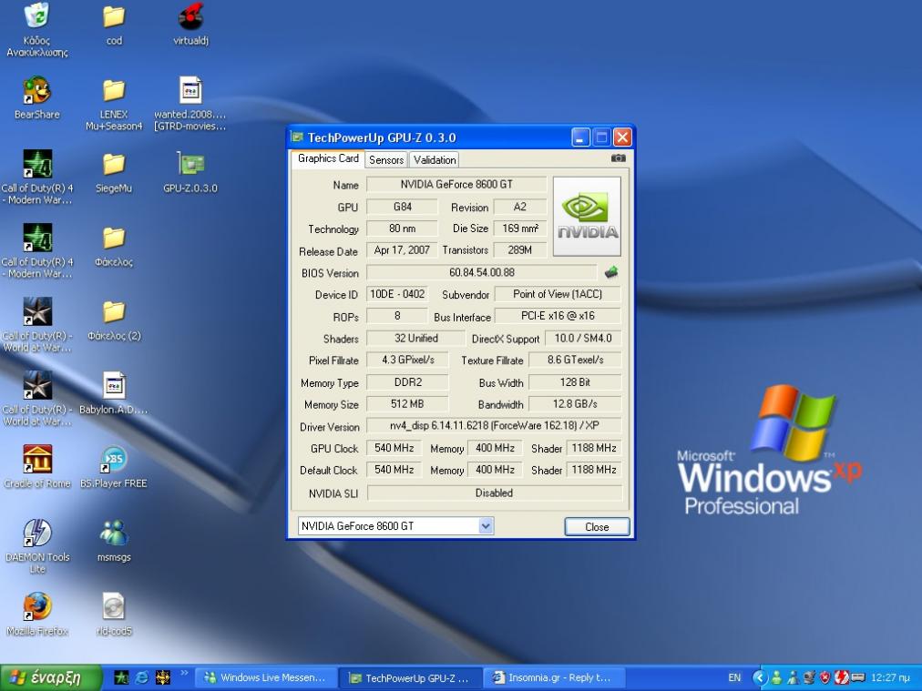Click the BIOS Version field 60.84.54.00.88
The image size is (922, 691).
[482, 272]
